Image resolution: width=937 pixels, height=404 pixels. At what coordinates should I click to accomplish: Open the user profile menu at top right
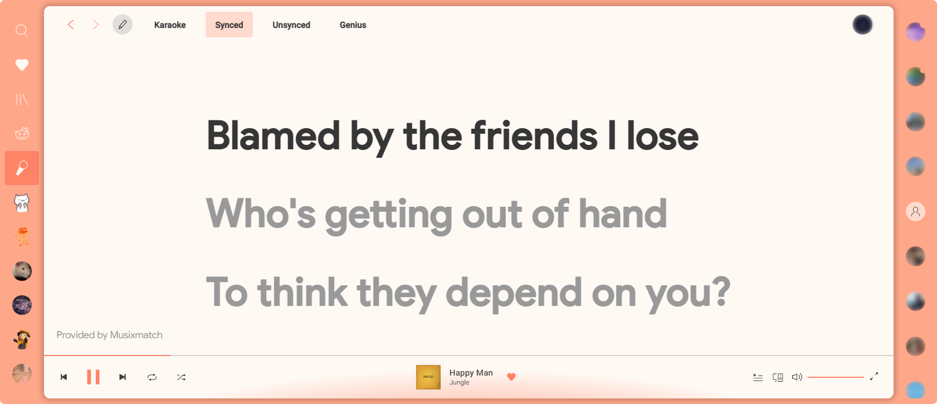(862, 25)
